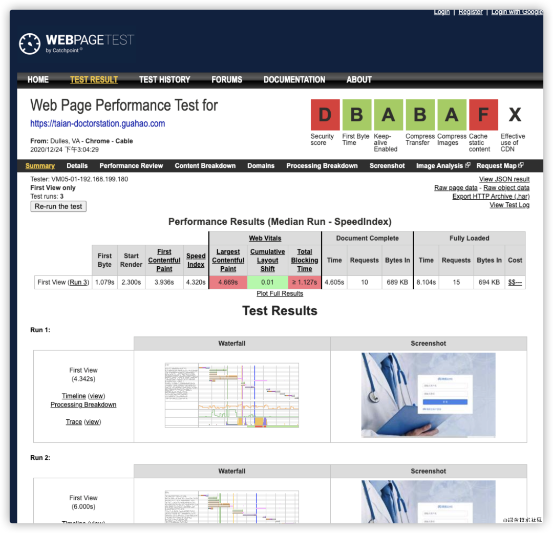The width and height of the screenshot is (553, 533).
Task: Click Login with Google link
Action: pos(517,12)
